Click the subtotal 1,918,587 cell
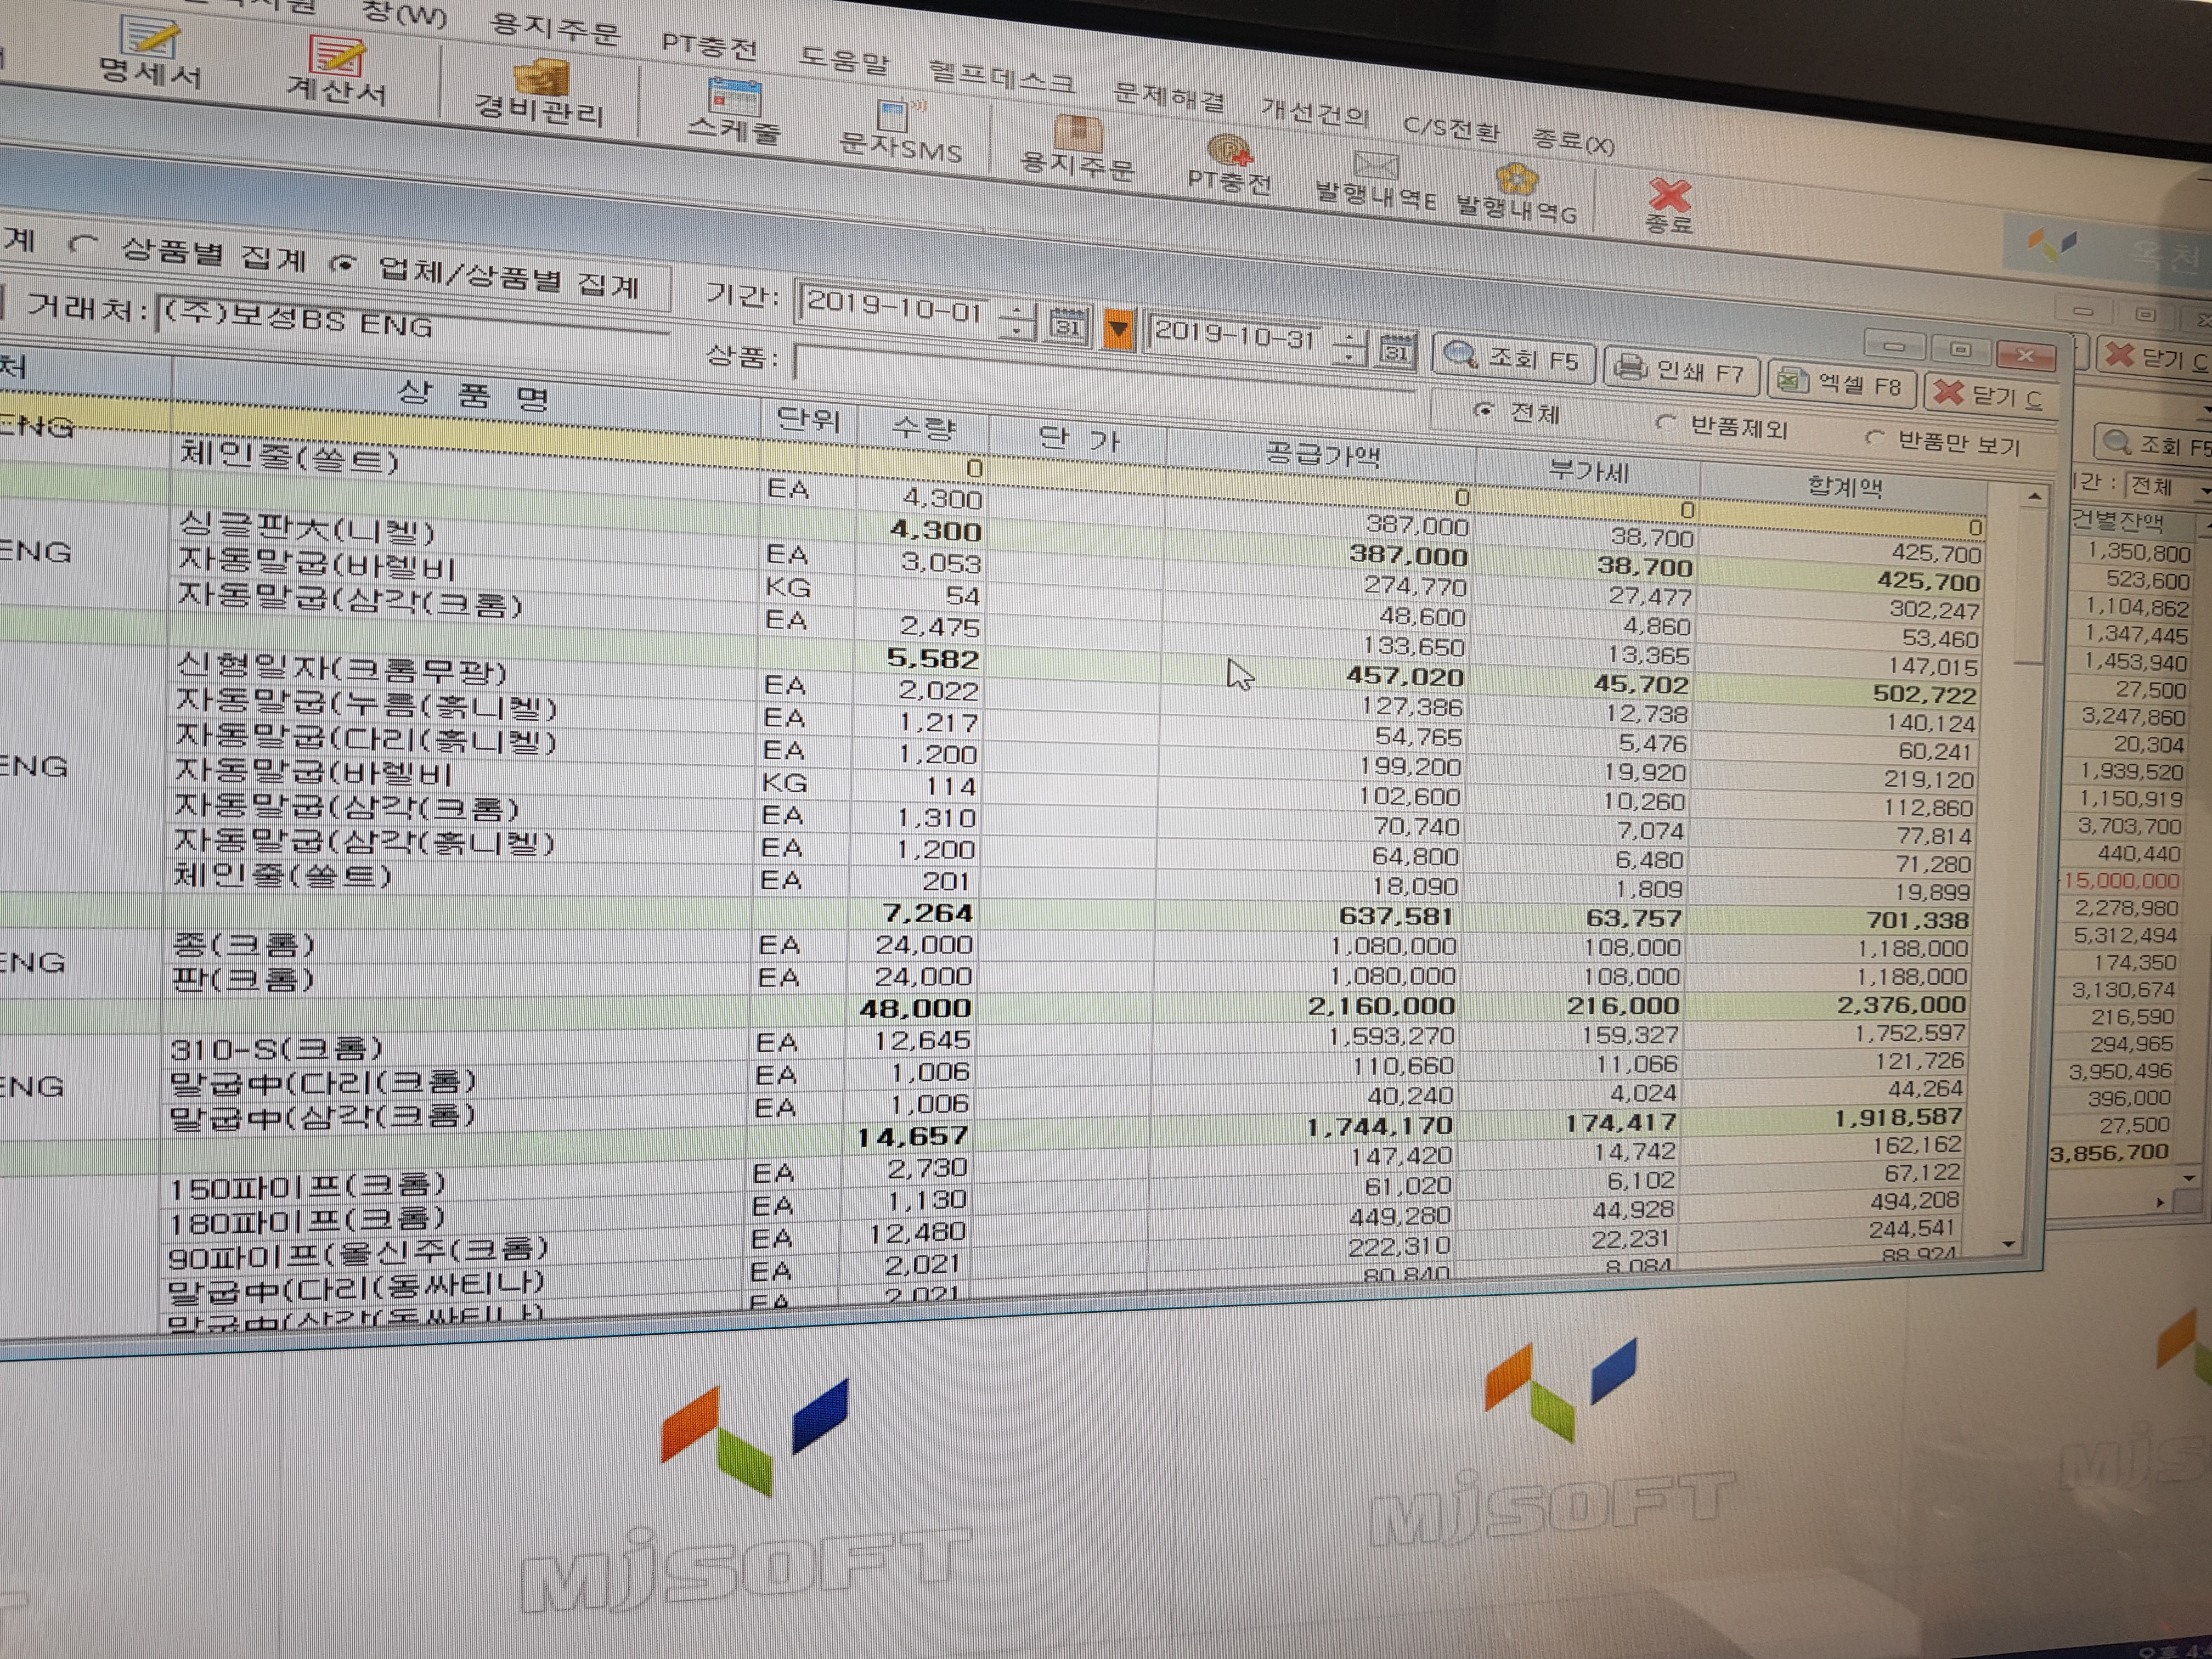The height and width of the screenshot is (1659, 2212). tap(1898, 1116)
